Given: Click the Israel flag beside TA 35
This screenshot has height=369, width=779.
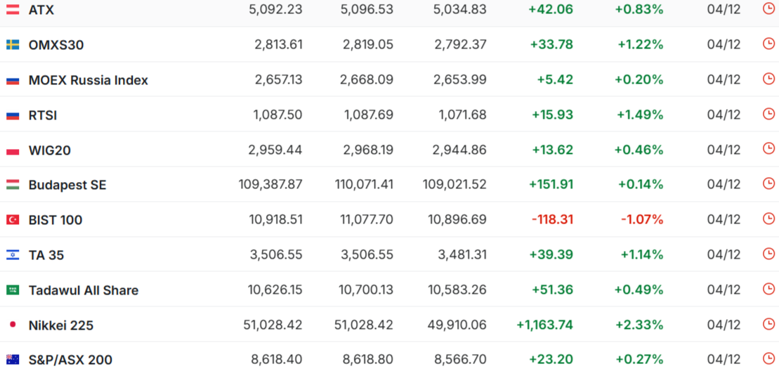Looking at the screenshot, I should point(13,255).
